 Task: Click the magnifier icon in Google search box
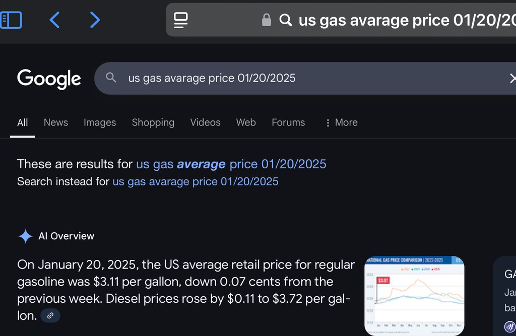pyautogui.click(x=111, y=78)
